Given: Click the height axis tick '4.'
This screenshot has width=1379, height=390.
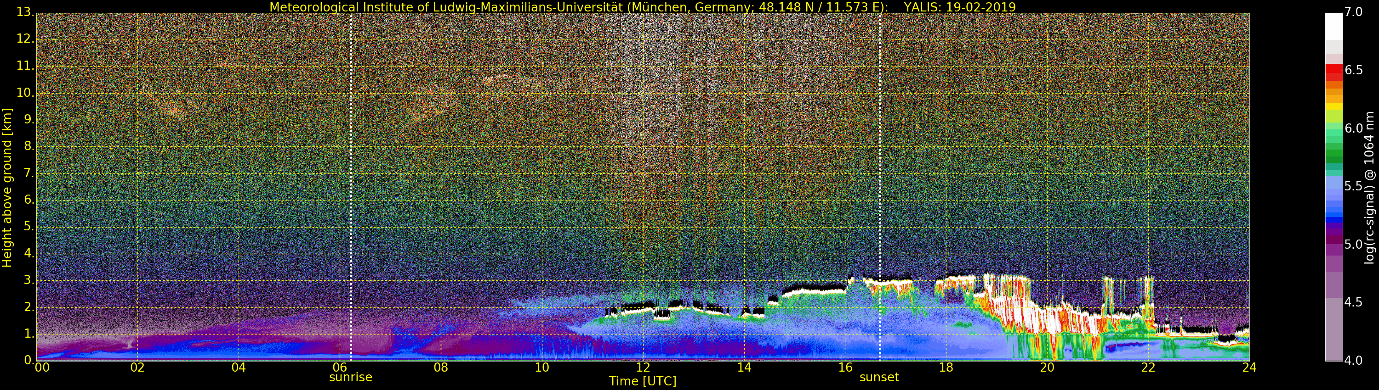Looking at the screenshot, I should pyautogui.click(x=28, y=253).
